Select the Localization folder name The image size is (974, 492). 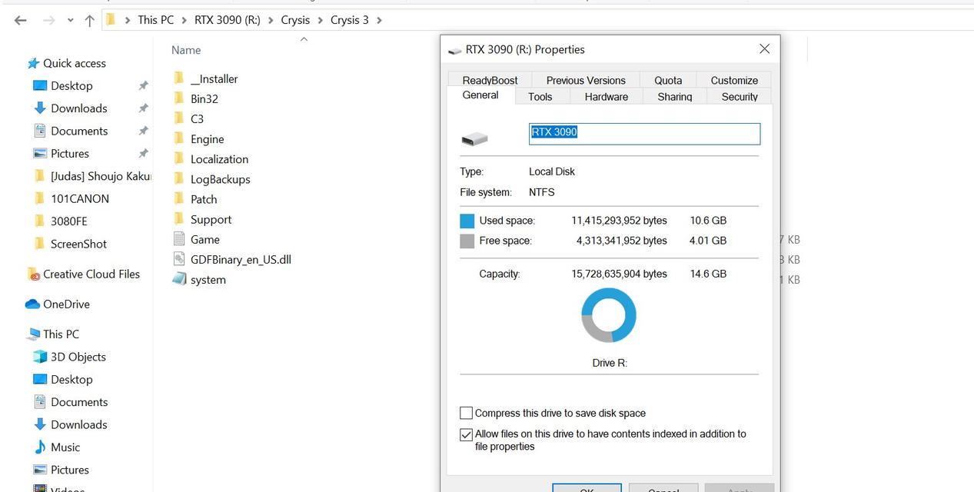coord(220,159)
